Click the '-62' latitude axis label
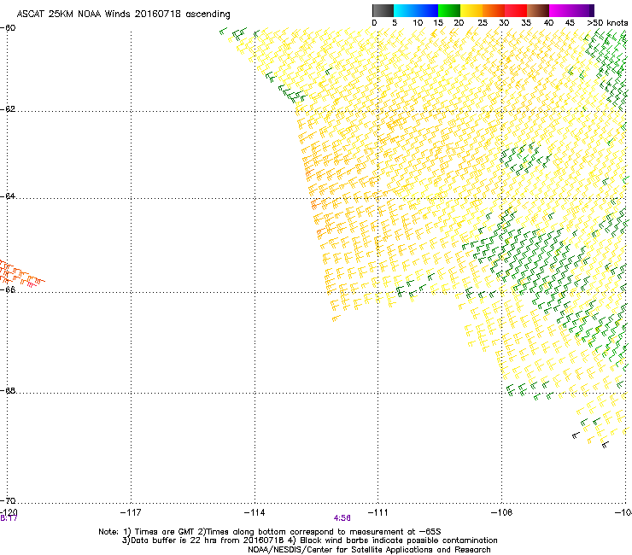632x555 pixels. [x=8, y=109]
